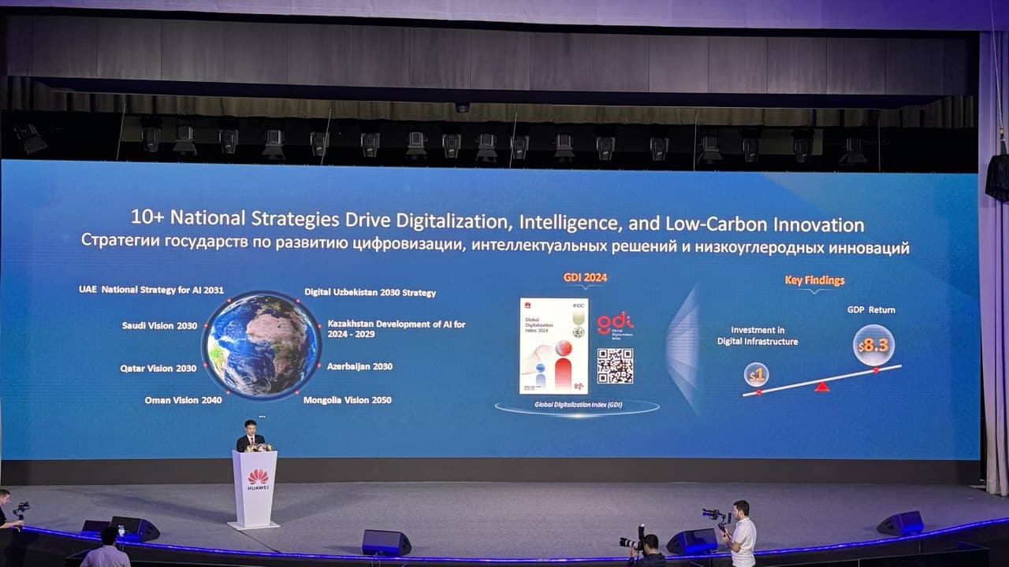Click 'GDP Return' label
Viewport: 1009px width, 567px height.
(x=871, y=310)
